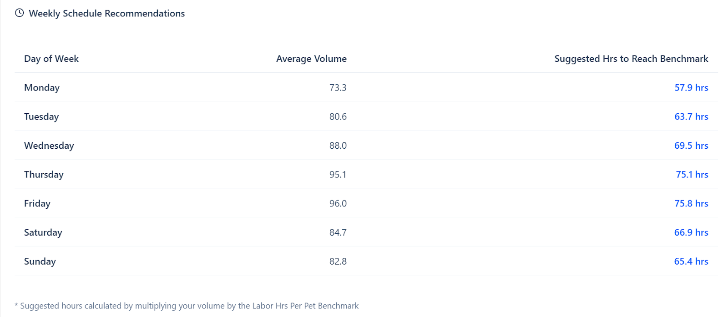The image size is (728, 317).
Task: Click the Thursday row label
Action: tap(44, 175)
